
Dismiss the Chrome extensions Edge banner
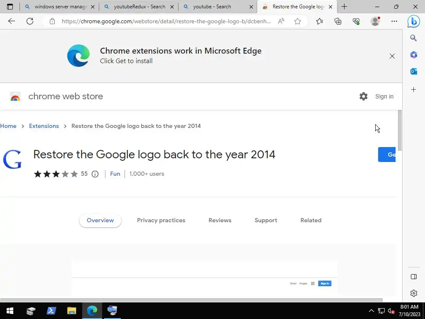click(x=392, y=56)
